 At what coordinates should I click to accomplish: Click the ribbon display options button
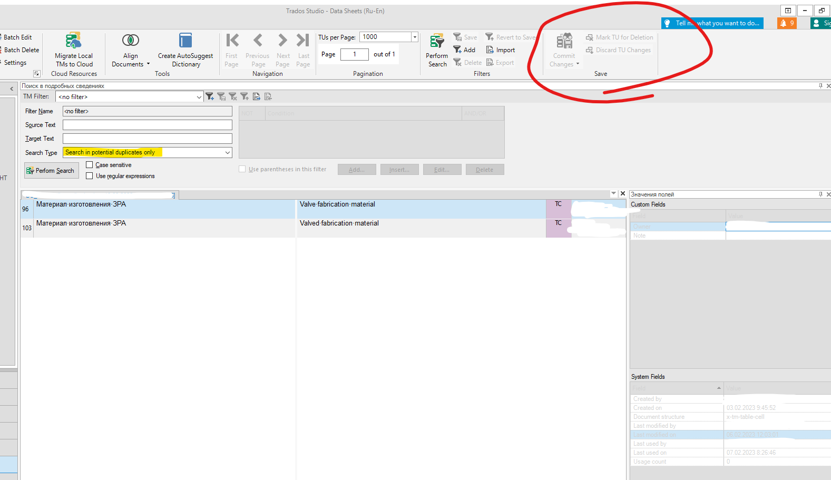click(x=788, y=11)
